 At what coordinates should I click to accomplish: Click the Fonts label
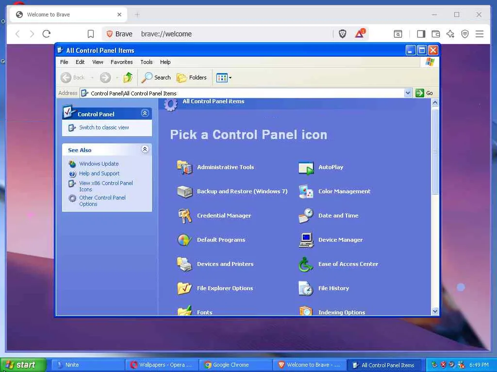(205, 312)
